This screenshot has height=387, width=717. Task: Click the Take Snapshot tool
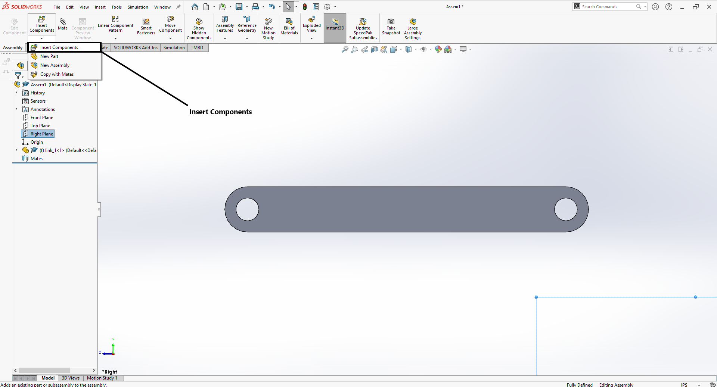[x=391, y=26]
